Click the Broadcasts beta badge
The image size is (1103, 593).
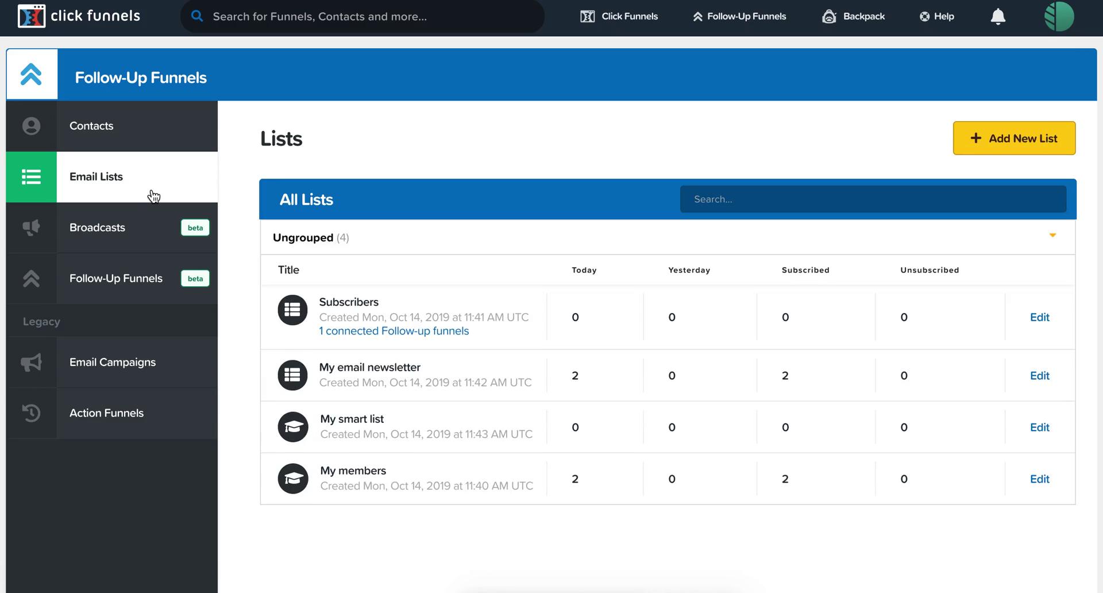coord(195,228)
